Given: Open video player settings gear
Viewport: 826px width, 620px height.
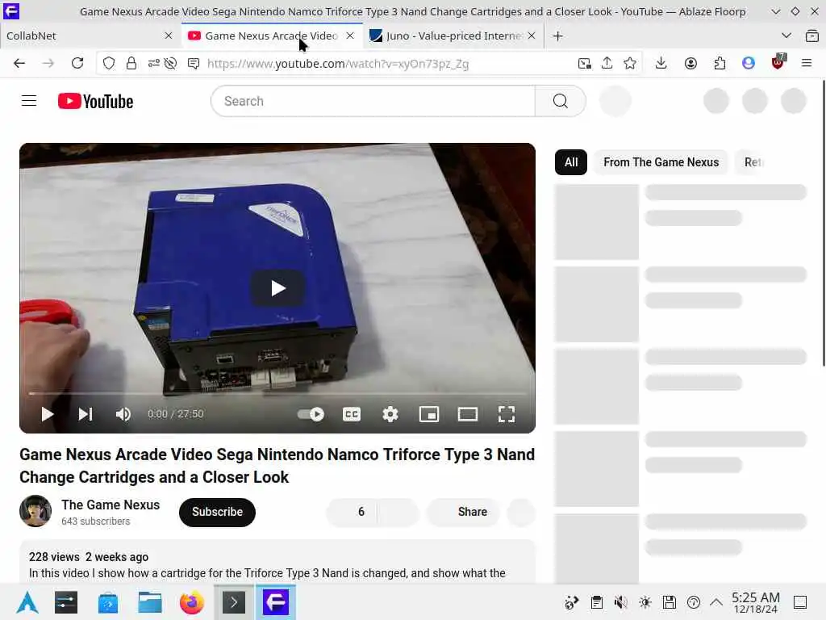Looking at the screenshot, I should click(390, 414).
